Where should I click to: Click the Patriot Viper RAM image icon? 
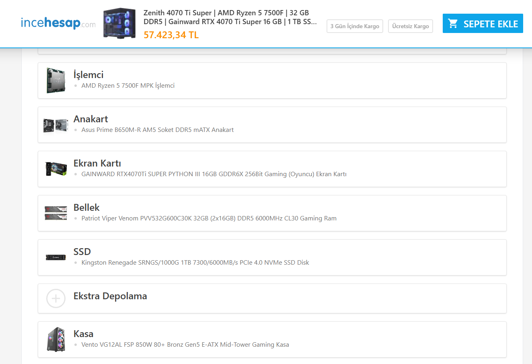55,213
